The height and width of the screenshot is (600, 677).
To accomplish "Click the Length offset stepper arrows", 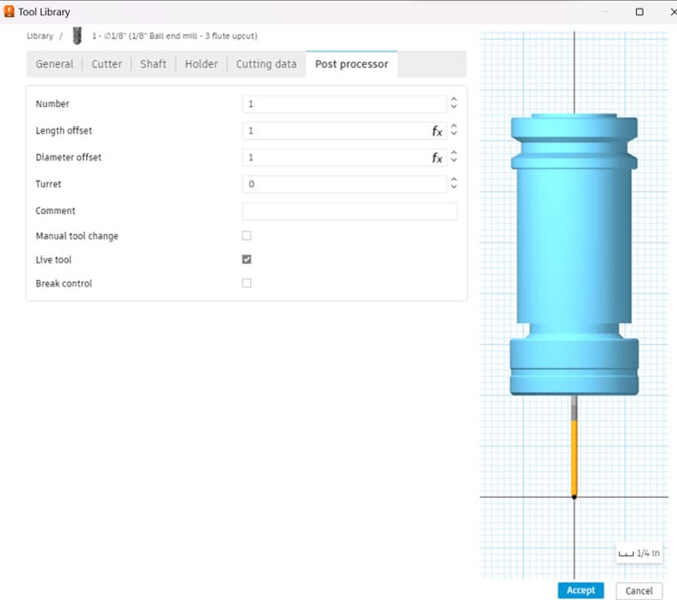I will [454, 130].
